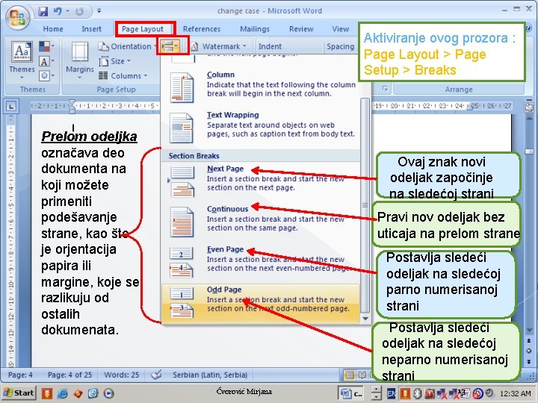Click Select Browse Object round button
The width and height of the screenshot is (538, 403).
coord(529,351)
